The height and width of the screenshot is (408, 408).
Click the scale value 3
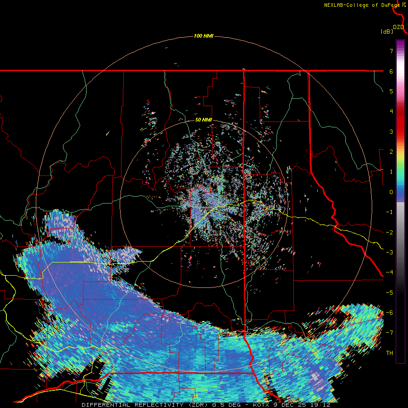(x=391, y=131)
